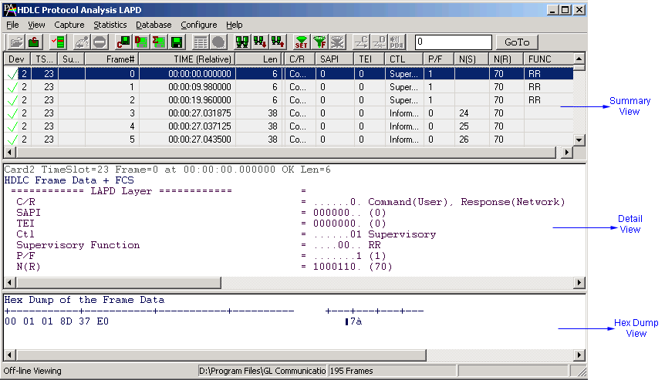This screenshot has width=665, height=380.
Task: Click the CTL column header
Action: [x=403, y=59]
